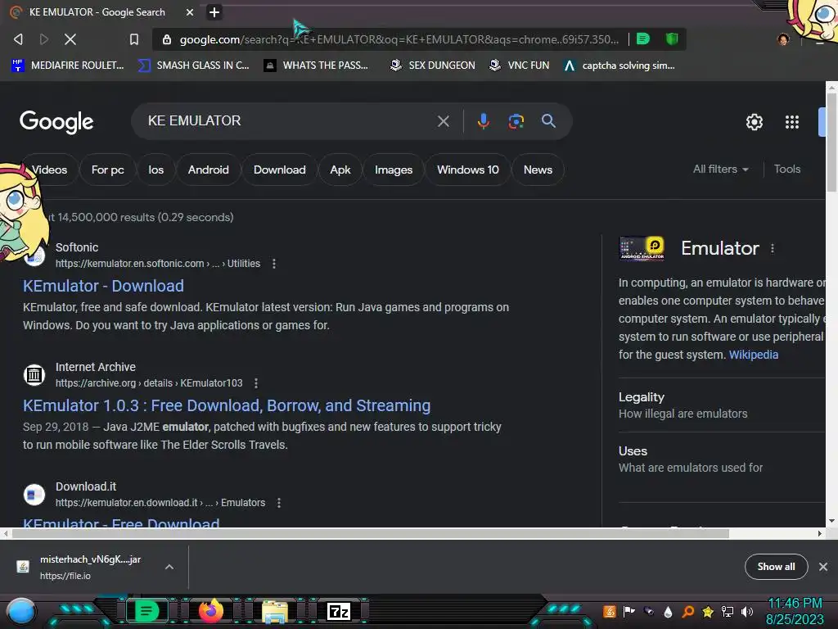Open the Google apps grid
This screenshot has width=838, height=629.
coord(792,122)
